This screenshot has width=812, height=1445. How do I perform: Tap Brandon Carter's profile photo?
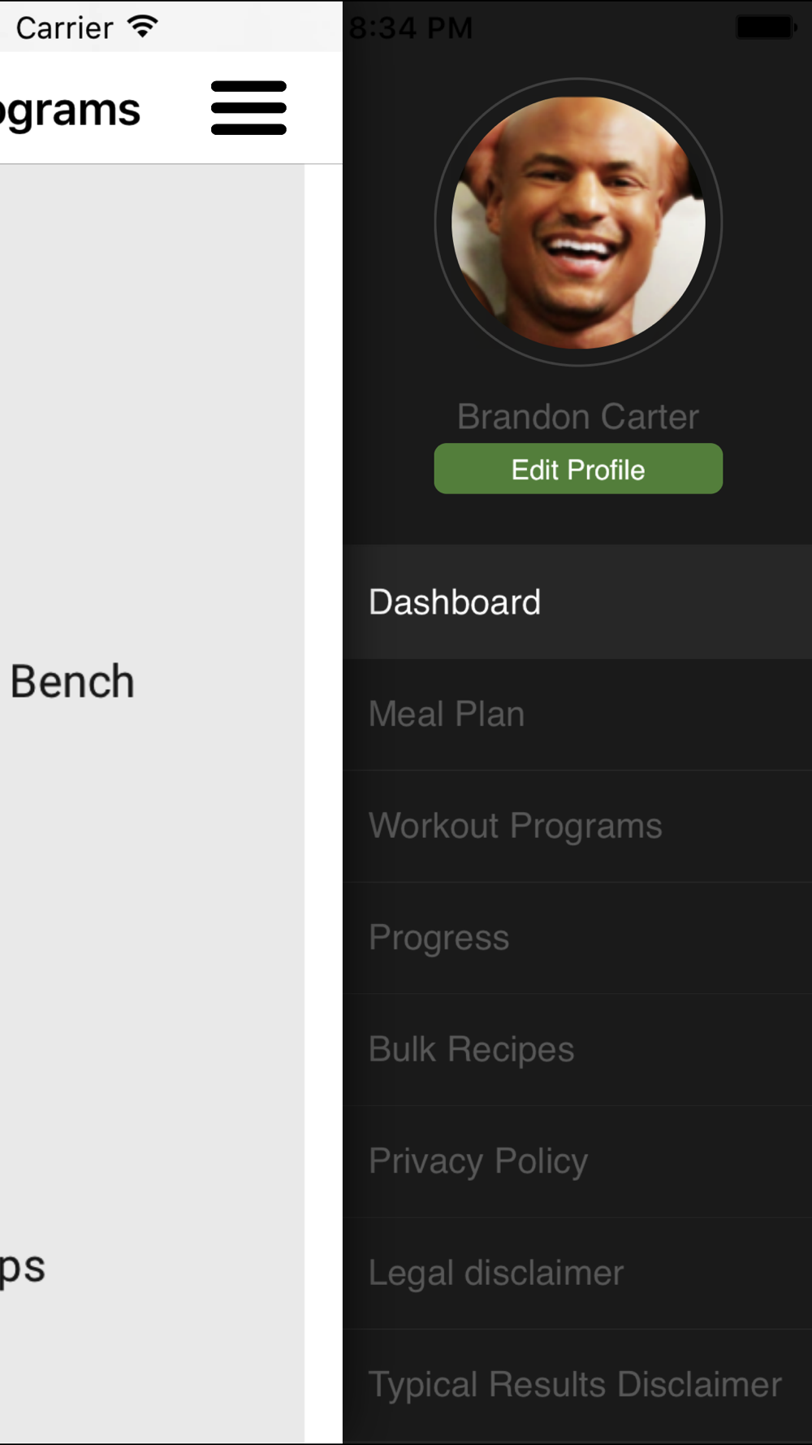(x=578, y=222)
